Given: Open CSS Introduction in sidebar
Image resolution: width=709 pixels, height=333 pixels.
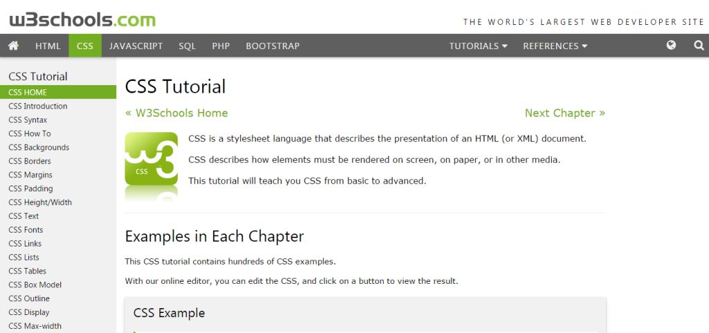Looking at the screenshot, I should click(x=38, y=106).
